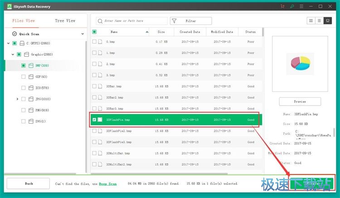
Task: Sort by Size column header
Action: (161, 32)
